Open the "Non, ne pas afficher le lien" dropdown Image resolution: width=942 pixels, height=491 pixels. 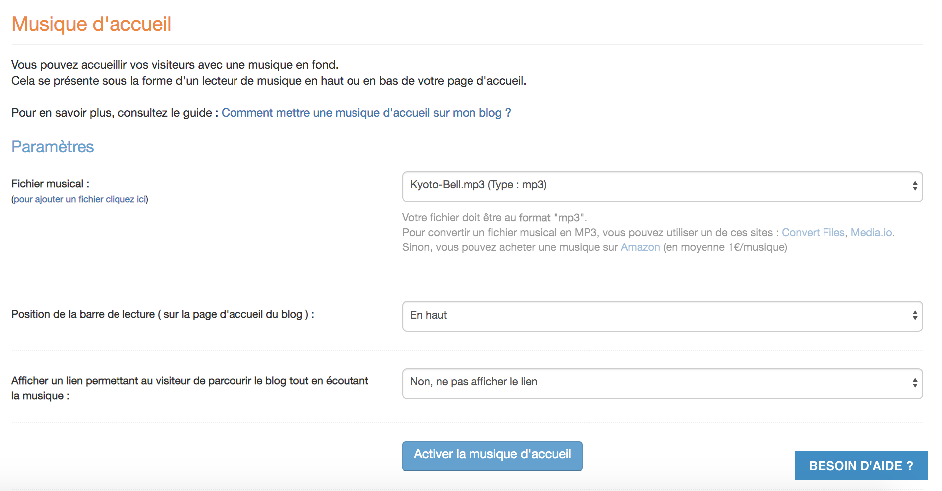click(x=662, y=384)
